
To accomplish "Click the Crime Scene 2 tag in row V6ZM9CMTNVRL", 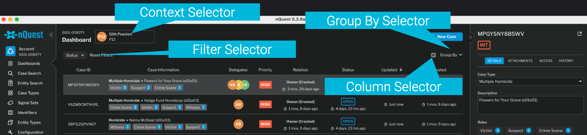I will [x=124, y=107].
